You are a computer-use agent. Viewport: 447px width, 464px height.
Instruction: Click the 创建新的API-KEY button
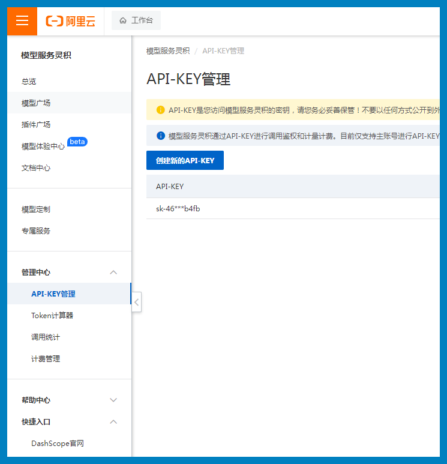[x=185, y=160]
